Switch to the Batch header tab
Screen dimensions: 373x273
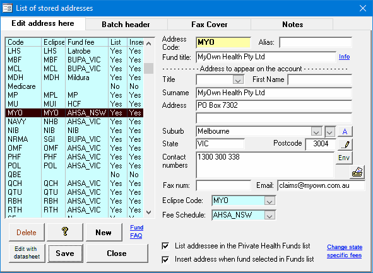(126, 25)
